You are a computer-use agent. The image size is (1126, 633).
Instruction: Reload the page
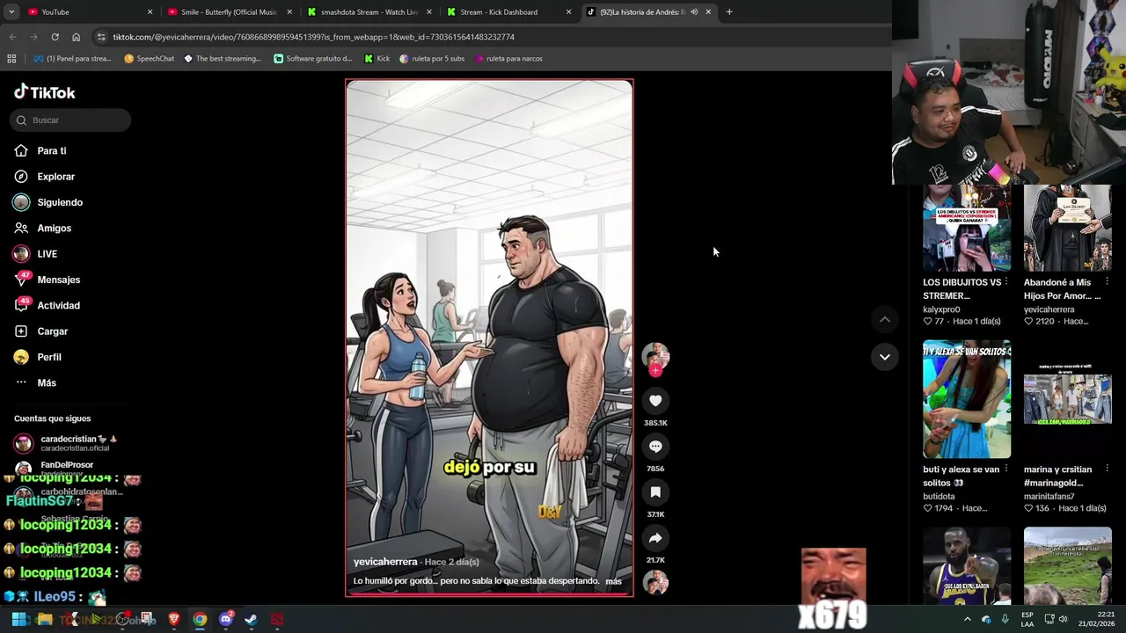coord(55,37)
